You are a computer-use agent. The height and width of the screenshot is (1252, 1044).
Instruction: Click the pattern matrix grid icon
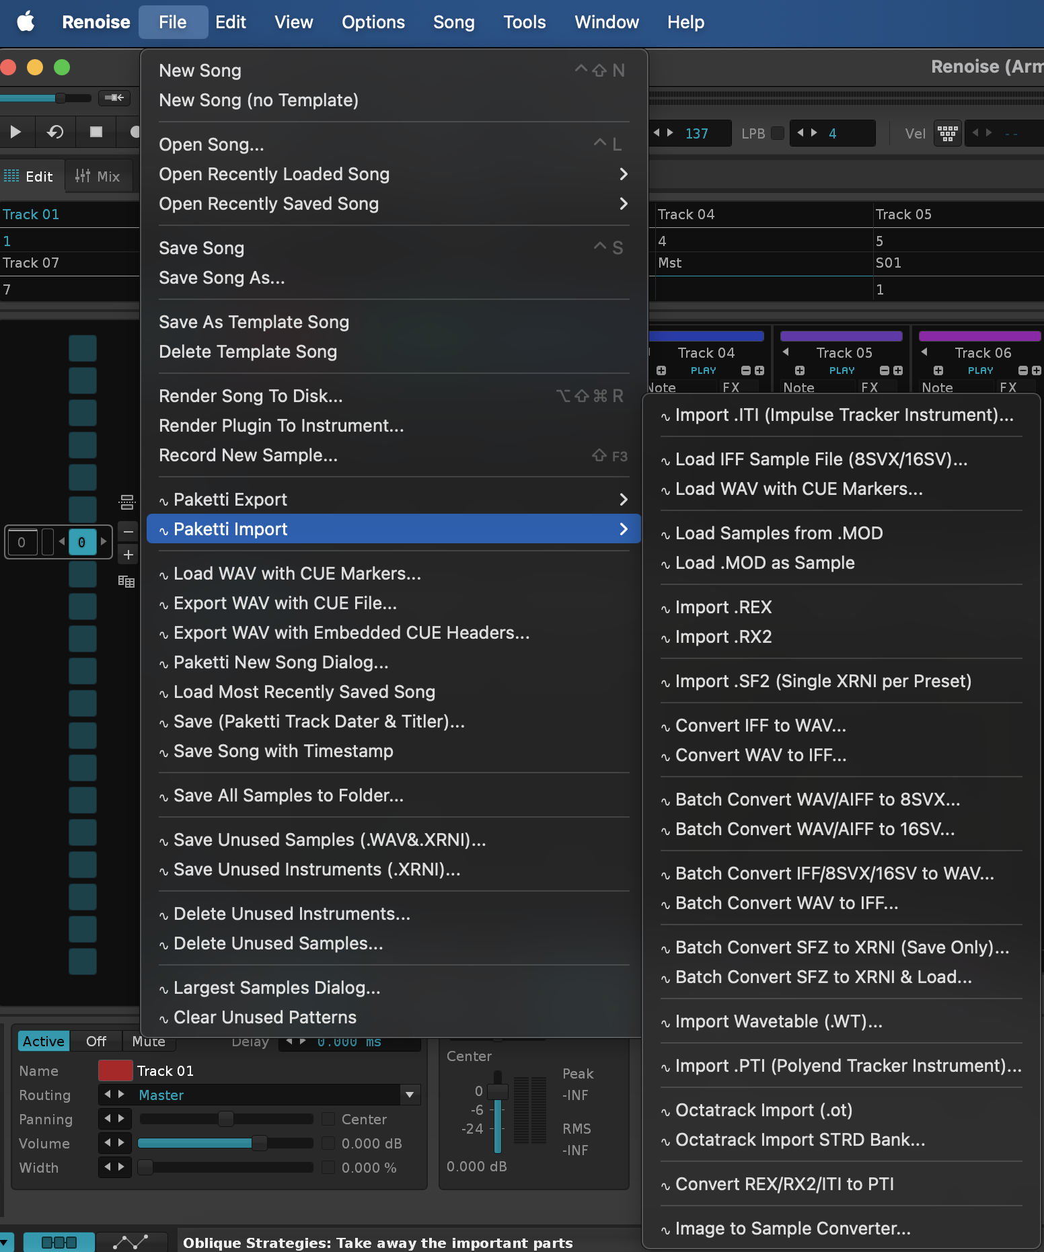coord(126,582)
